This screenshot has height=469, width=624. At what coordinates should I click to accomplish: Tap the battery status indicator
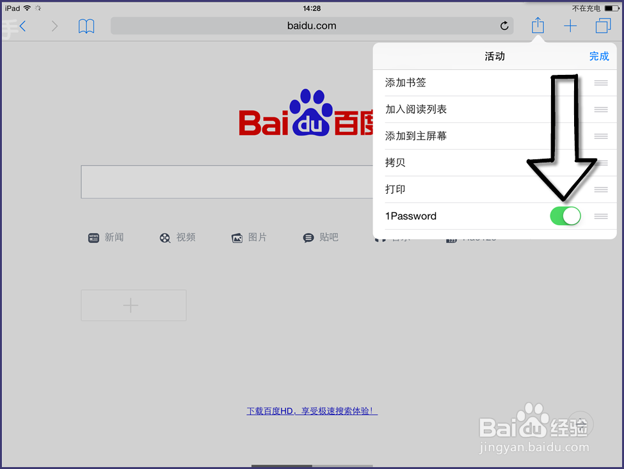[x=612, y=8]
